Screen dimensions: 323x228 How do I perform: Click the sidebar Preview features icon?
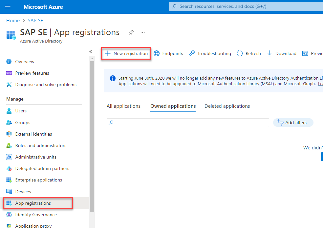tap(9, 73)
